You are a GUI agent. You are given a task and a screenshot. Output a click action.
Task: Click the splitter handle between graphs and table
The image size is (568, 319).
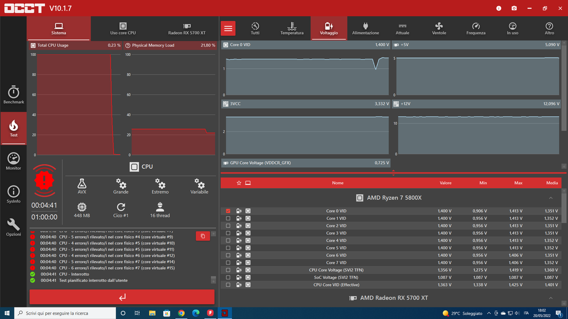click(393, 173)
